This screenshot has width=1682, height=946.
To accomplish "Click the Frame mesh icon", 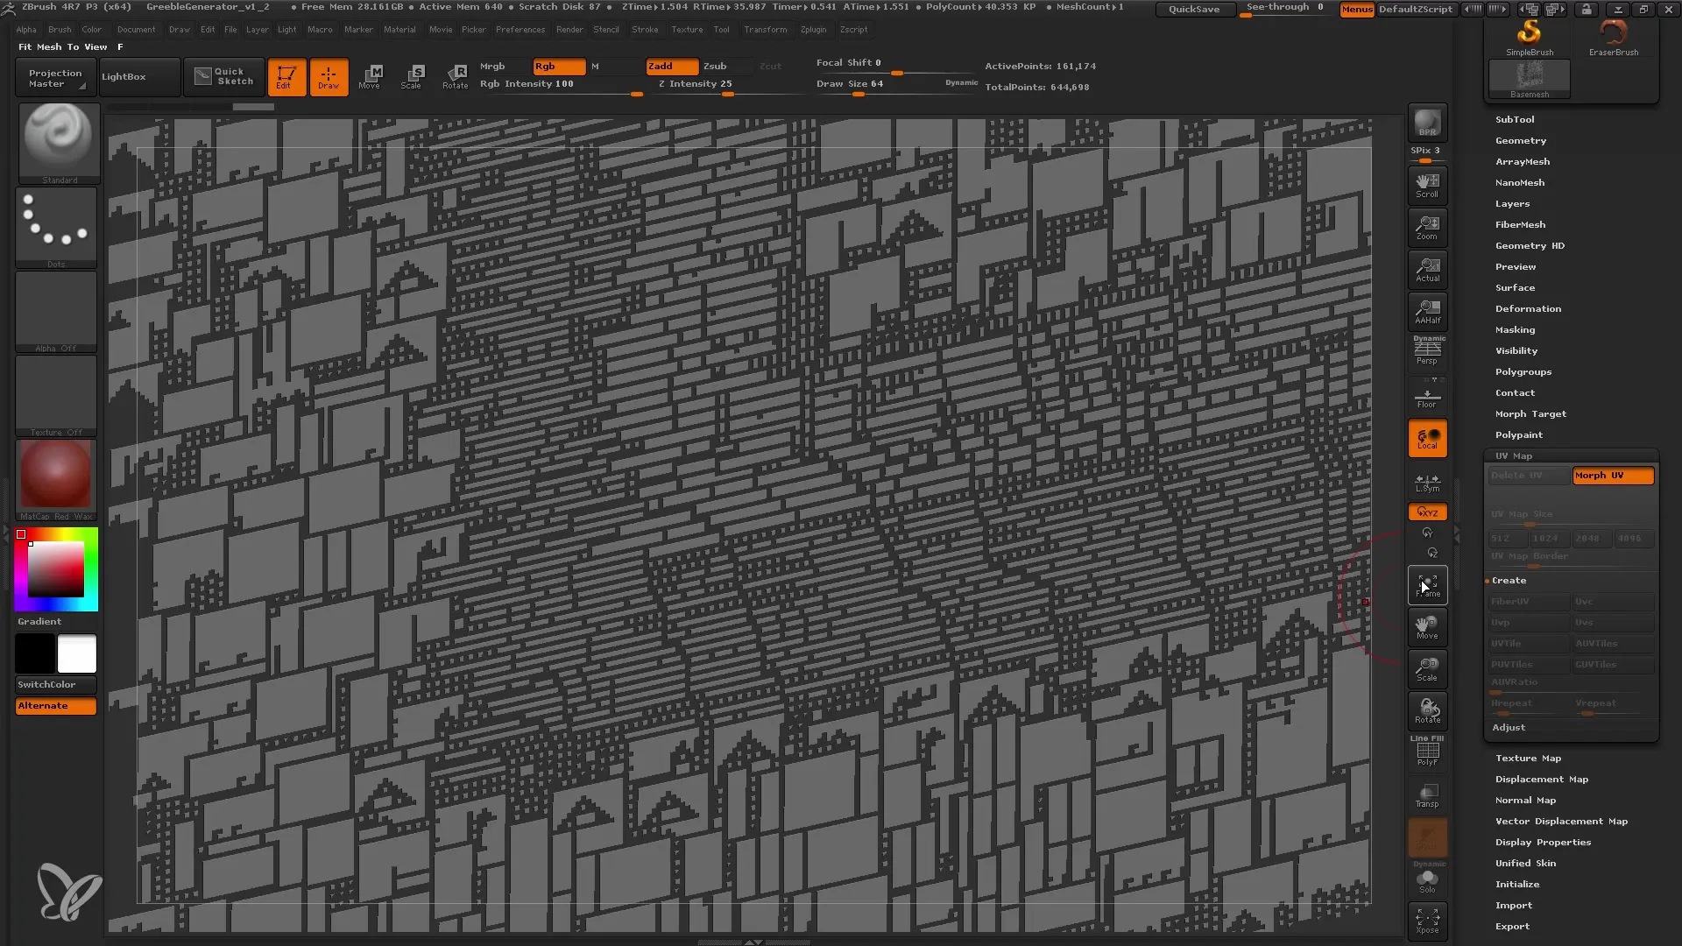I will pos(1427,585).
